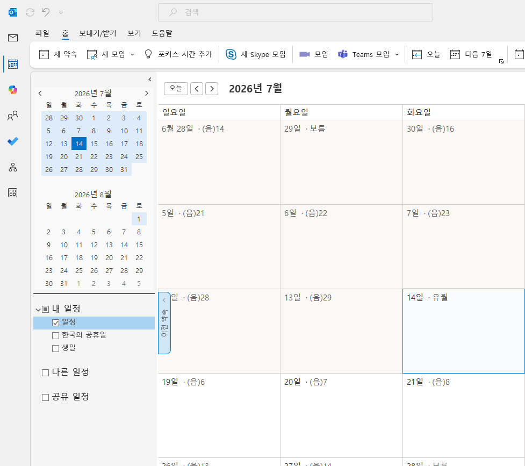Enable the 생일 calendar checkbox
The width and height of the screenshot is (525, 466).
click(55, 348)
